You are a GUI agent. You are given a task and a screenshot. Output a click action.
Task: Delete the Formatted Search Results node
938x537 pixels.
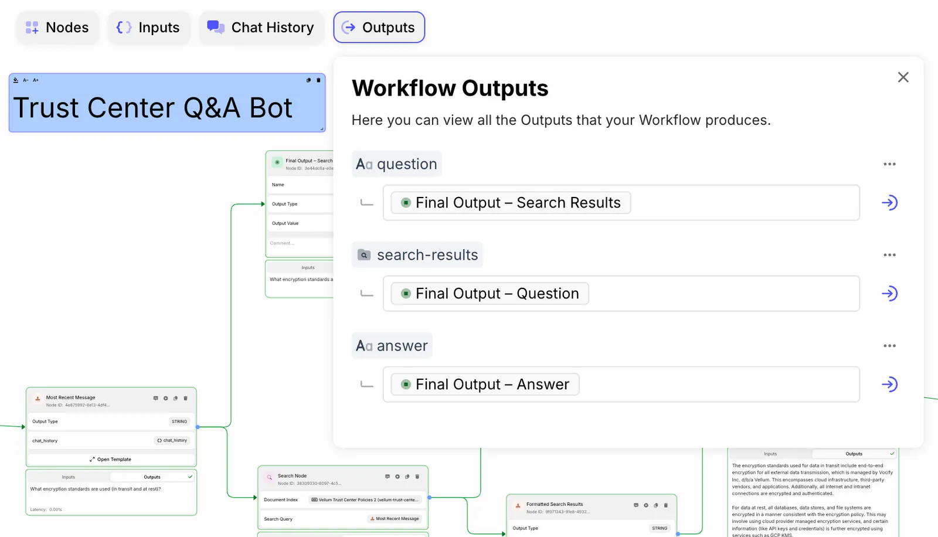click(665, 505)
